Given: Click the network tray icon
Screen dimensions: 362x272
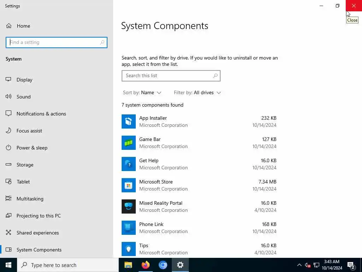Looking at the screenshot, I should tap(316, 265).
